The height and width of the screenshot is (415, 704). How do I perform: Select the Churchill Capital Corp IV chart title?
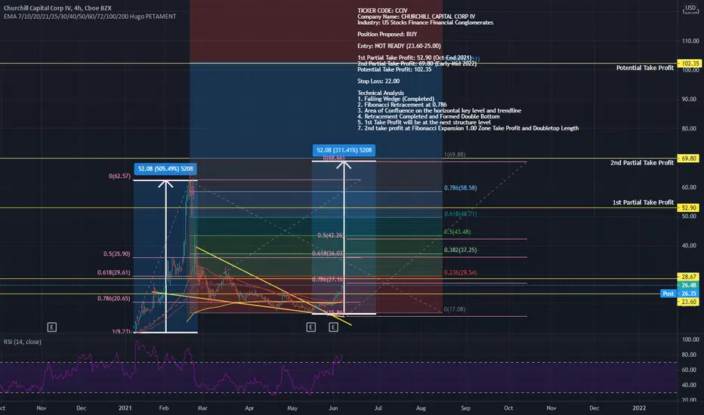57,8
